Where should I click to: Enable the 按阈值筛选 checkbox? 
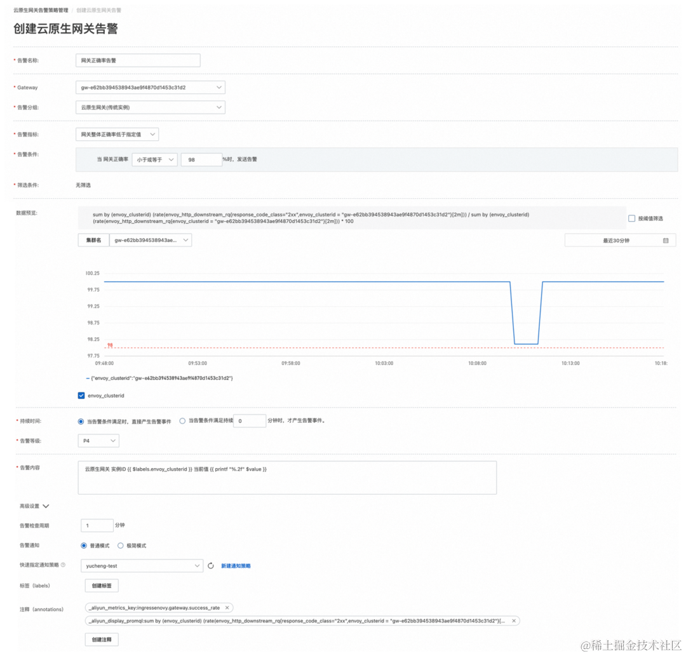(x=632, y=218)
